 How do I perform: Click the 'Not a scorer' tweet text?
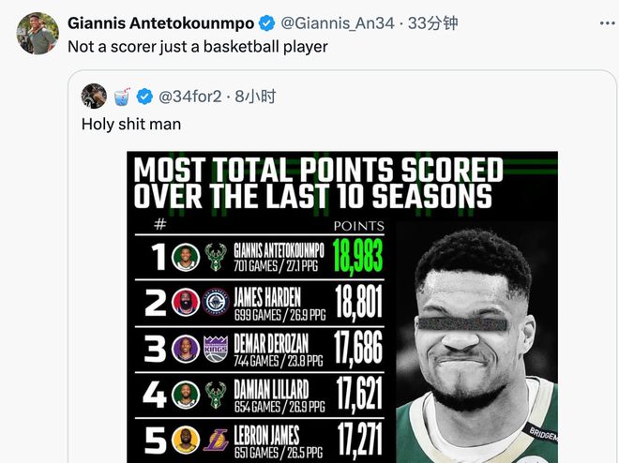198,45
